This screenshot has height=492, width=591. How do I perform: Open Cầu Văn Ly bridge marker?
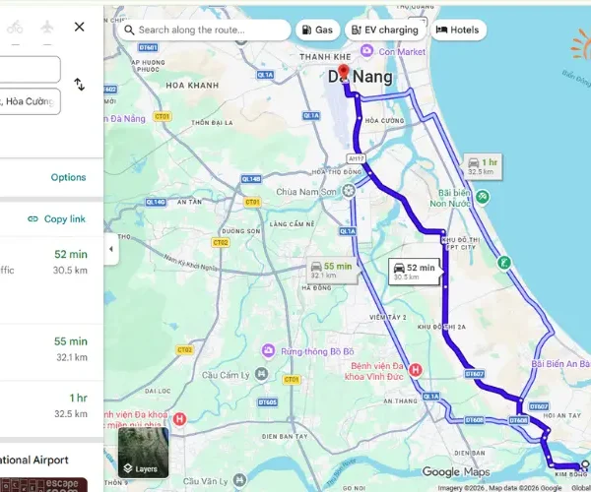coord(239,480)
